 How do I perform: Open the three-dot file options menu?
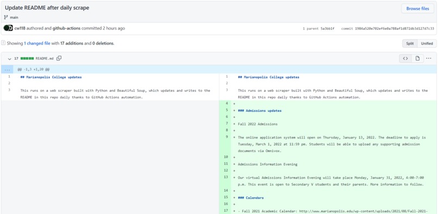point(429,59)
